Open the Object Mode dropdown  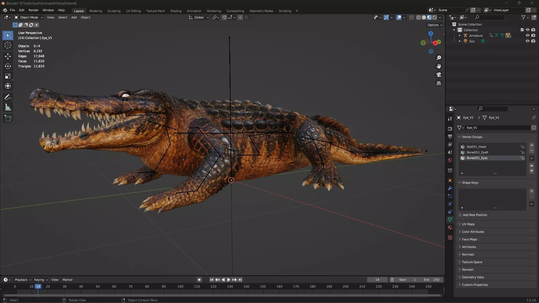(29, 17)
